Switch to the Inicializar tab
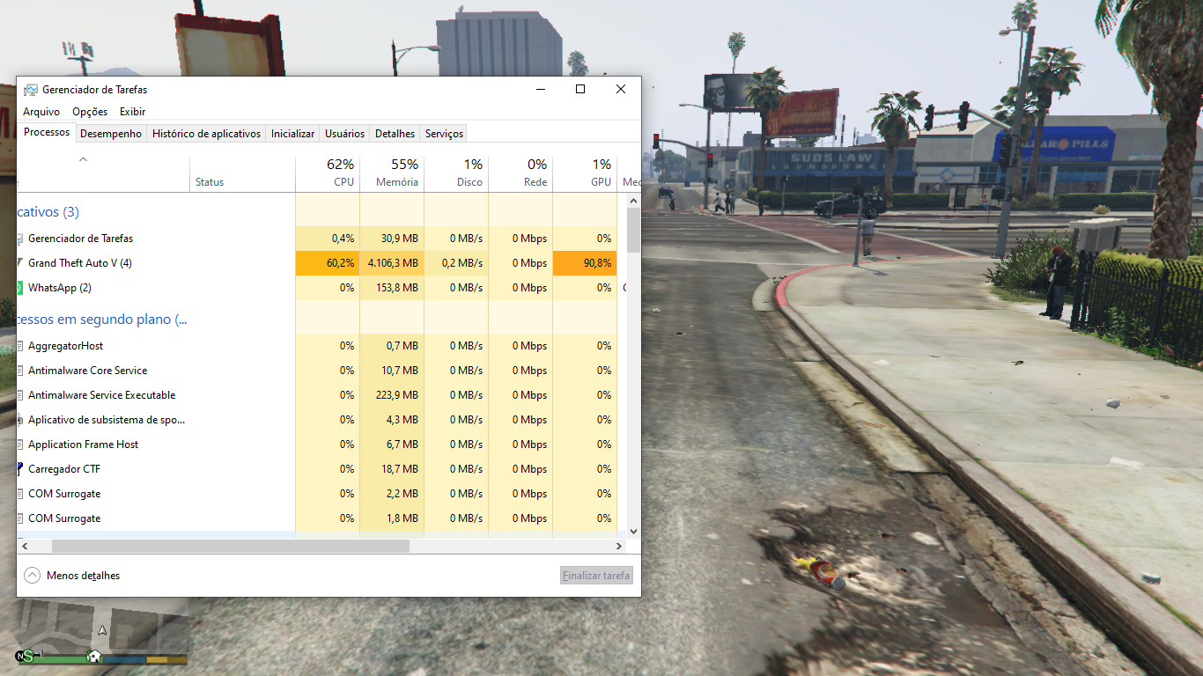The image size is (1203, 676). (x=292, y=134)
